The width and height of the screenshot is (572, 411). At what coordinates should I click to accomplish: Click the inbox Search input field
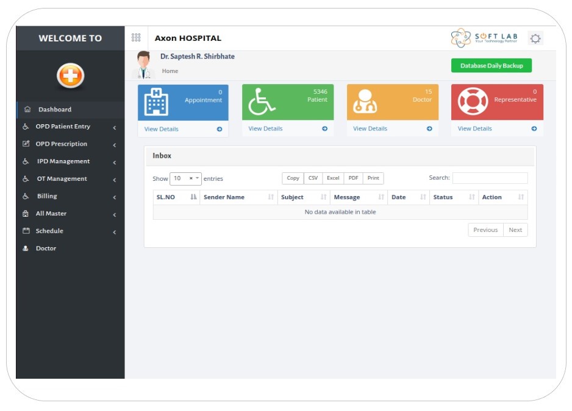coord(490,178)
